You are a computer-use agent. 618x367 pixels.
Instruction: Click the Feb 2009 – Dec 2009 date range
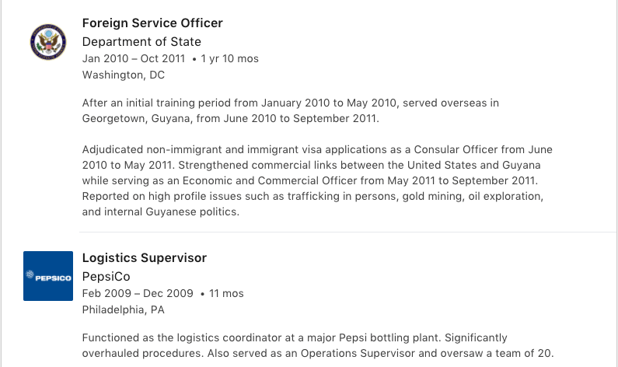[x=136, y=293]
